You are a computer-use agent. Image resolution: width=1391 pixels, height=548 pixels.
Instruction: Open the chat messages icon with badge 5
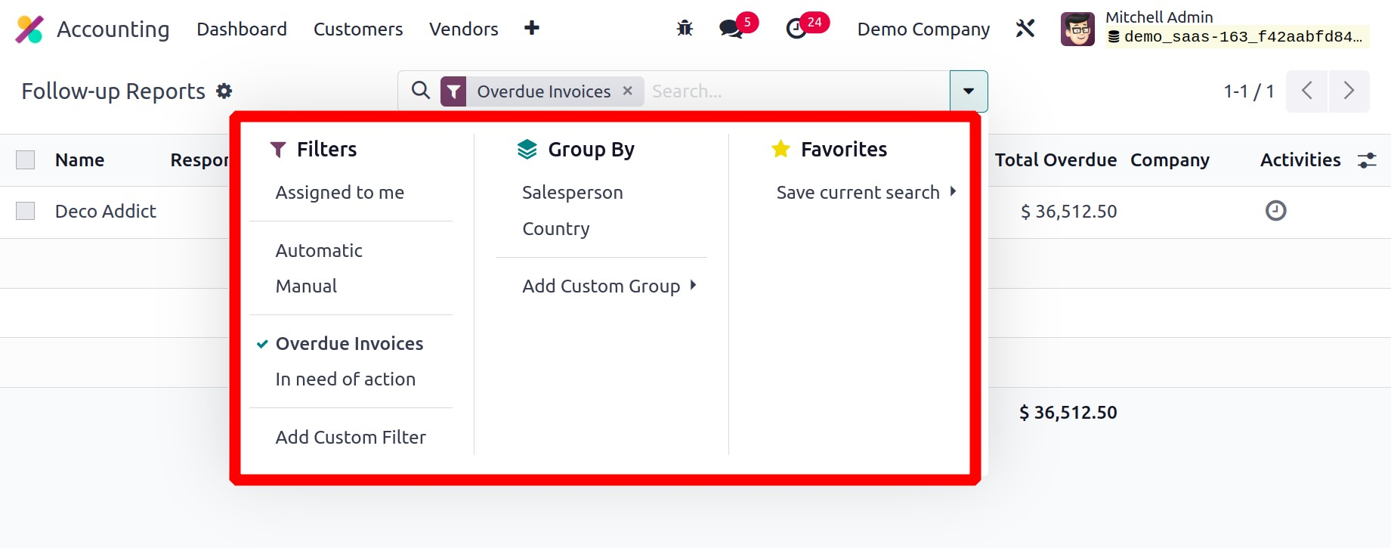(731, 29)
